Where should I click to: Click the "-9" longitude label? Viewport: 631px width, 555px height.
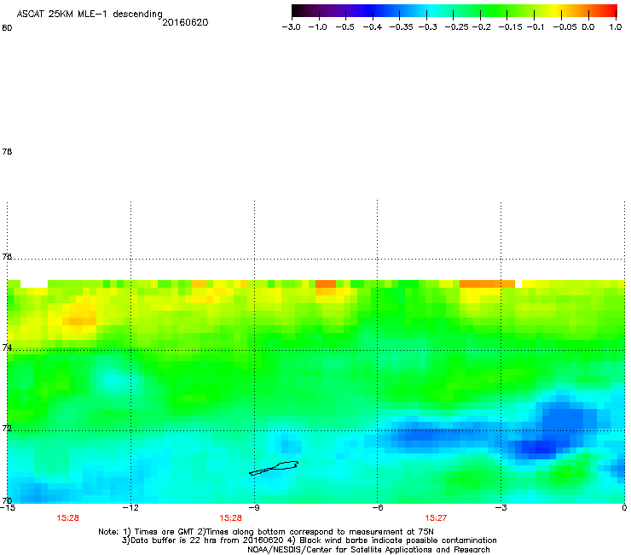tap(254, 508)
